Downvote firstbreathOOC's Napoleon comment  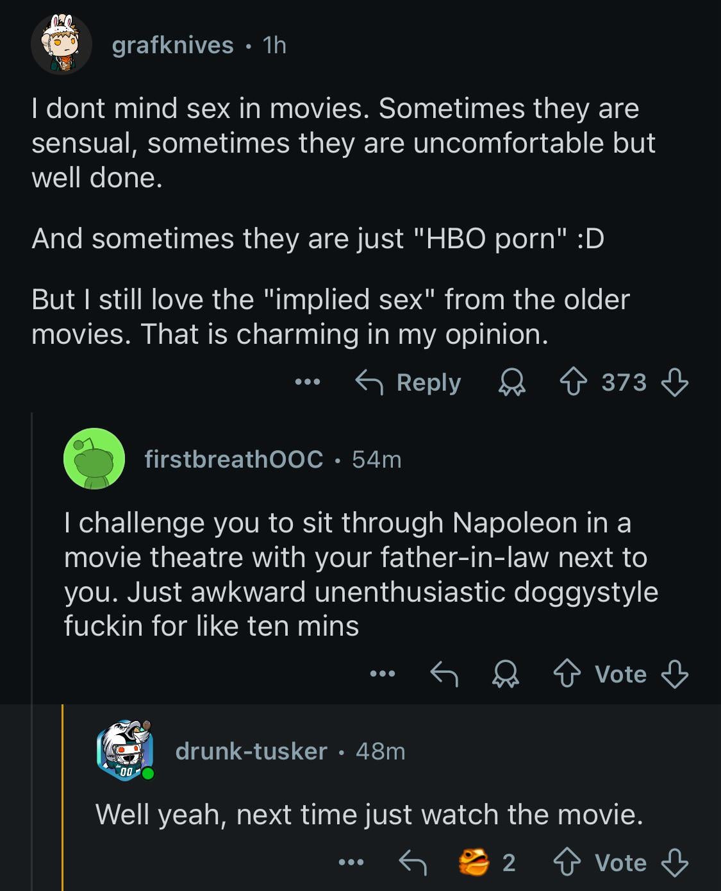[x=674, y=674]
